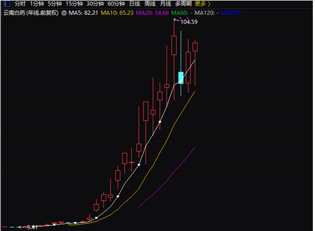Switch to the 30分钟 chart

[x=95, y=4]
